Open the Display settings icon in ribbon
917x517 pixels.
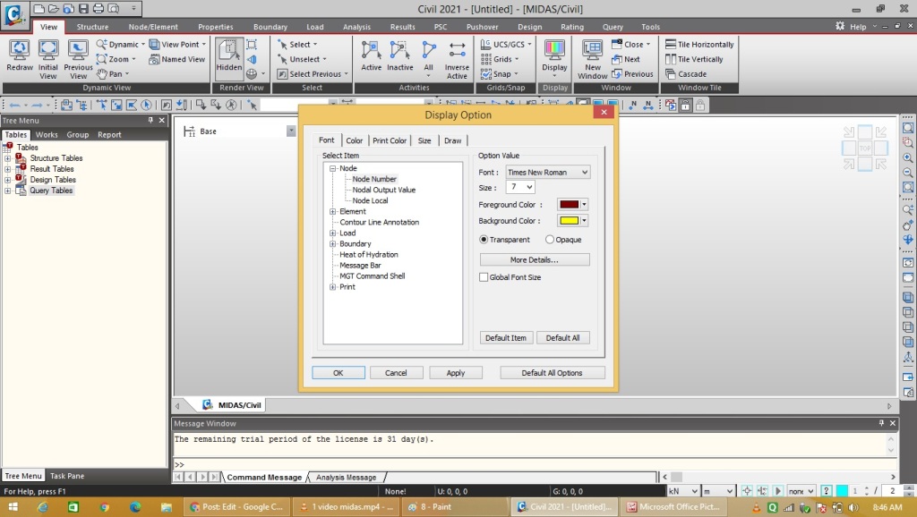[x=555, y=54]
